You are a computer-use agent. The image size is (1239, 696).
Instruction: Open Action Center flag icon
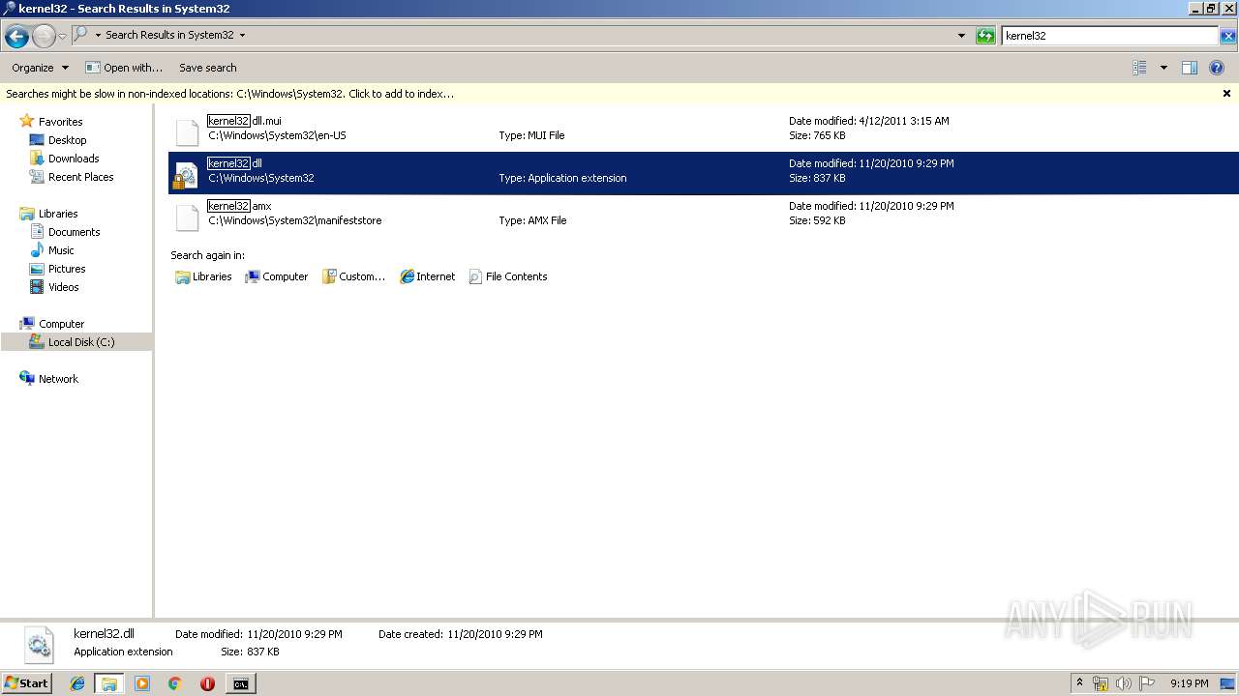[1147, 683]
